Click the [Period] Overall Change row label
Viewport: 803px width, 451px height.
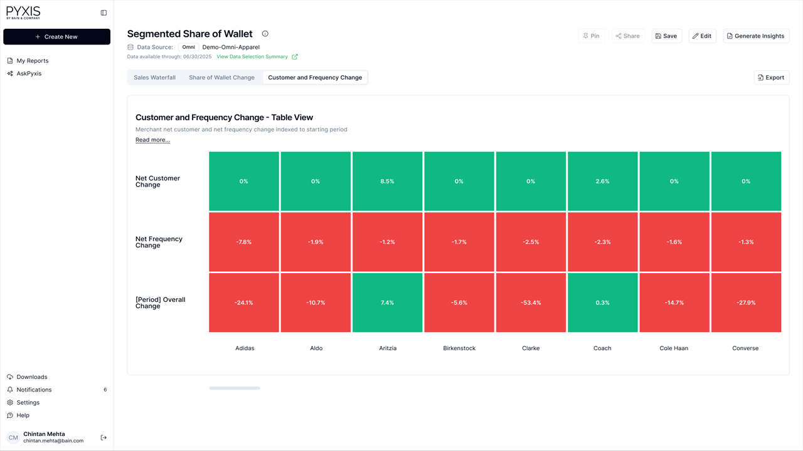click(x=161, y=303)
